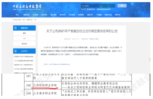
Task: Go to 今日新闻 in the navigation bar
Action: click(x=35, y=15)
